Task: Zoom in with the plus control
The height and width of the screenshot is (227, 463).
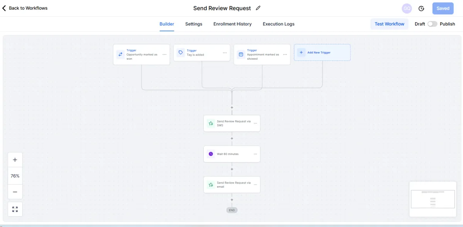Action: pyautogui.click(x=15, y=159)
